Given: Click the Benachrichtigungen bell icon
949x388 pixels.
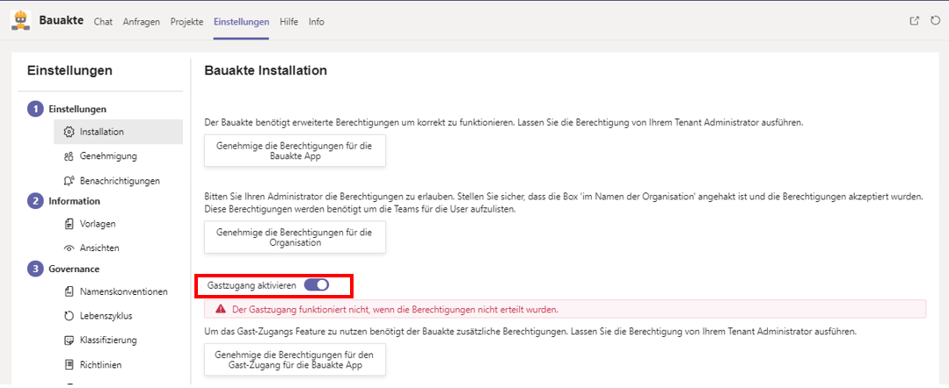Looking at the screenshot, I should tap(69, 181).
